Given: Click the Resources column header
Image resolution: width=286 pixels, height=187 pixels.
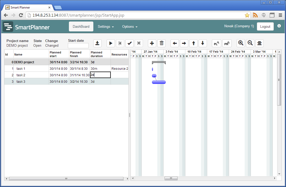Looking at the screenshot, I should [x=119, y=54].
